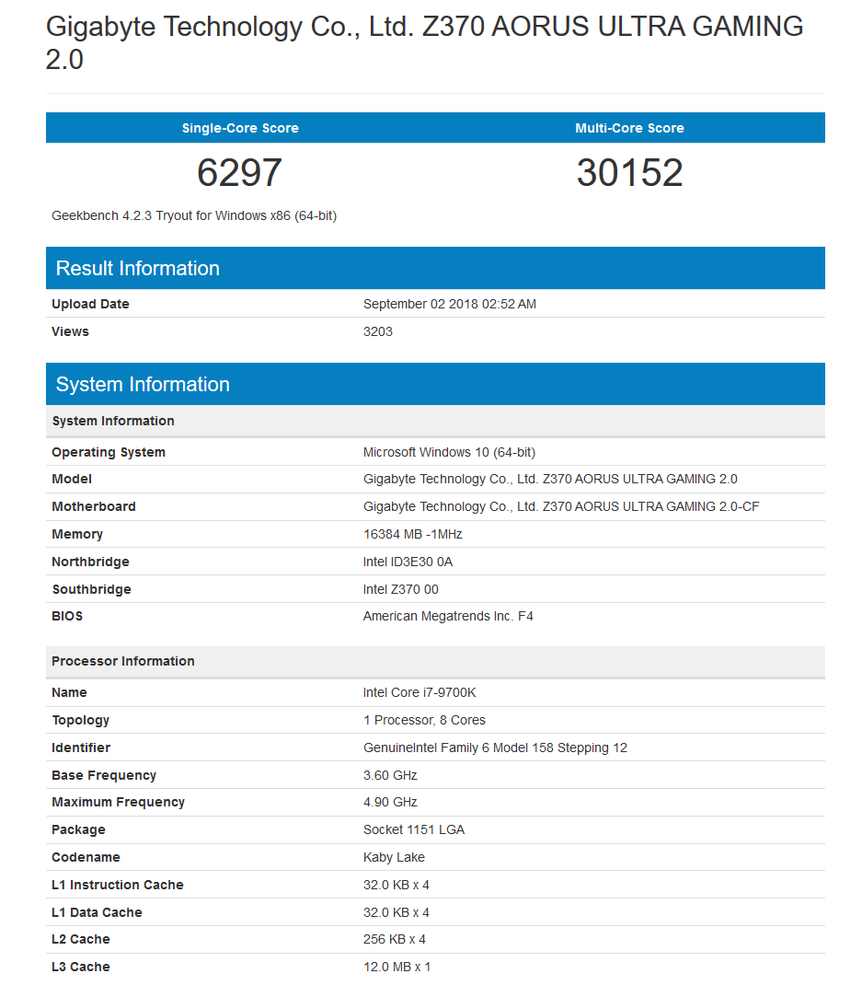Select the 12.0 MB x 1 value
Screen dimensions: 862x997
397,967
